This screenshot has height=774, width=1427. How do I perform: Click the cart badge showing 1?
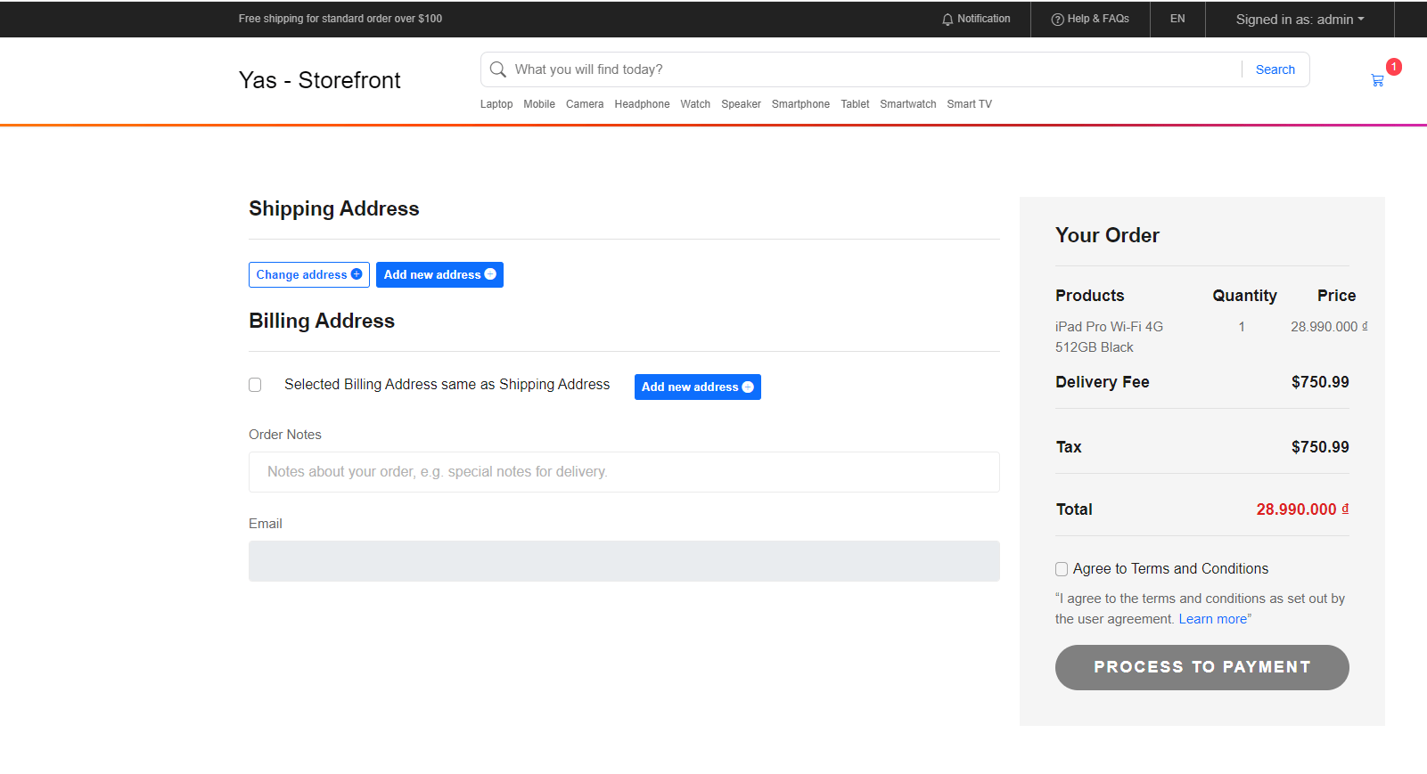coord(1394,67)
